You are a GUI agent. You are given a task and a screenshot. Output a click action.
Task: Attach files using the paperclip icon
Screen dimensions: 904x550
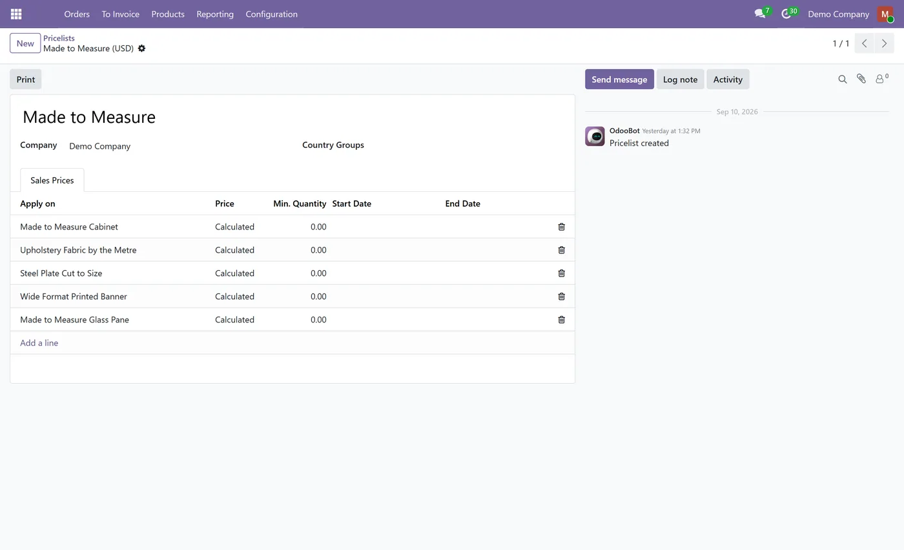861,79
